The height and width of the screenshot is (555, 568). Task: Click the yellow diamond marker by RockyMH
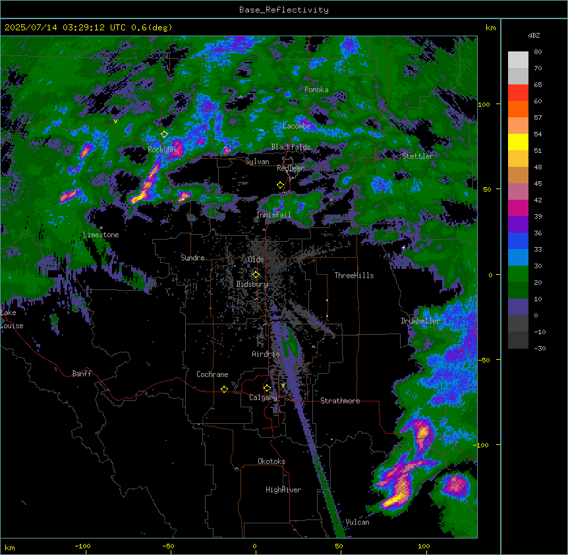coord(164,134)
